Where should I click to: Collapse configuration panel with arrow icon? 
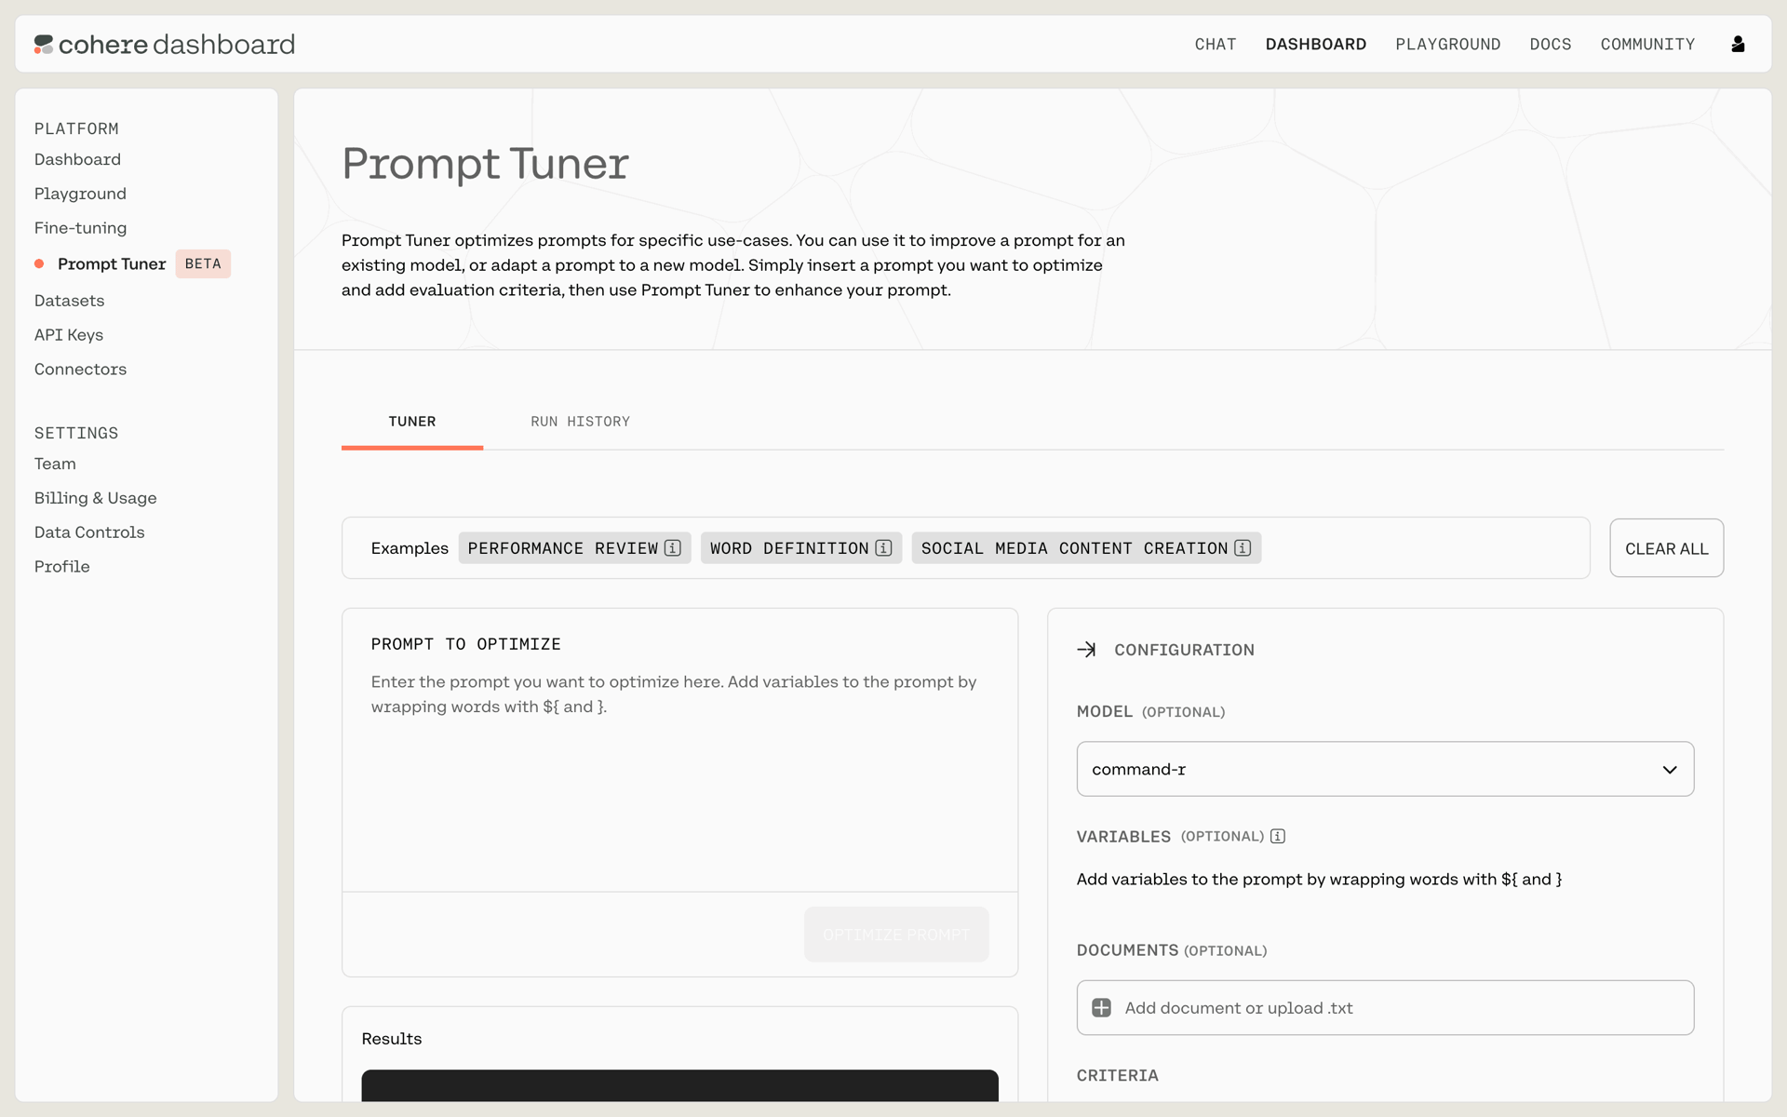click(1086, 650)
